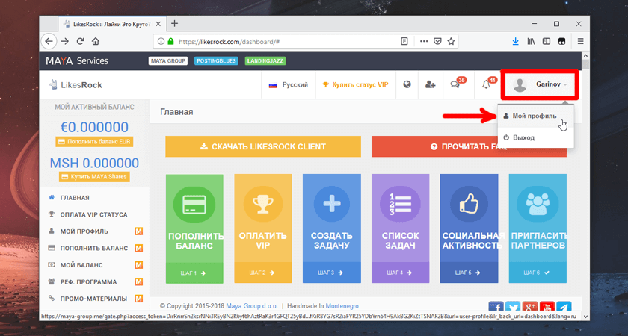
Task: Go back with the browser back arrow
Action: [x=49, y=41]
